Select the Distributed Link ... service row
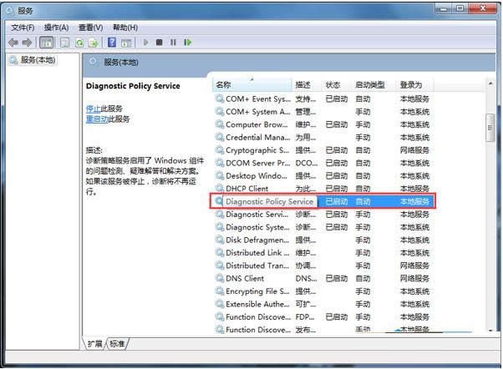 tap(323, 253)
